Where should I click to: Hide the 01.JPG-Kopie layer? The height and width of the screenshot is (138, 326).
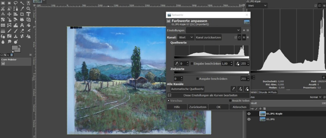[249, 114]
